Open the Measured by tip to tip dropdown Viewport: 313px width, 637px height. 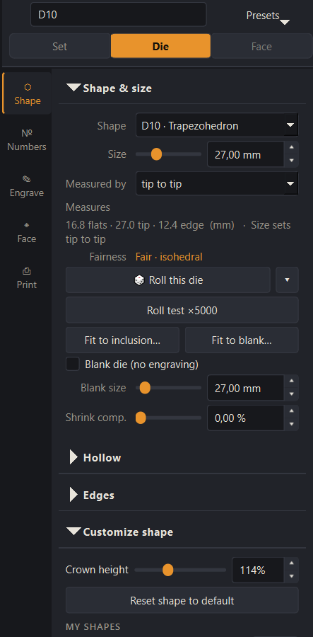point(217,183)
